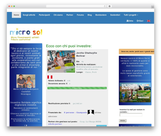Image resolution: width=161 pixels, height=136 pixels.
Task: Open Dai valore ai nostri progetti banner
Action: pyautogui.click(x=135, y=92)
